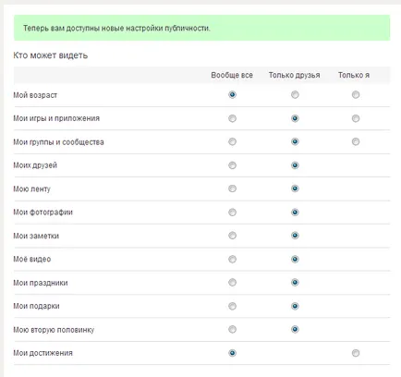
Task: Set Мою ленту to Вообще все
Action: pyautogui.click(x=232, y=188)
